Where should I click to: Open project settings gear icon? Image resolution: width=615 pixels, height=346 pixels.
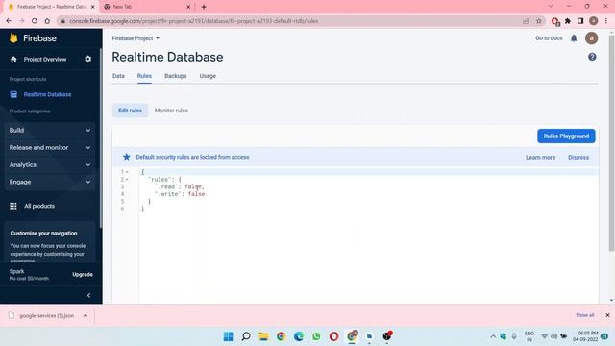(x=87, y=59)
